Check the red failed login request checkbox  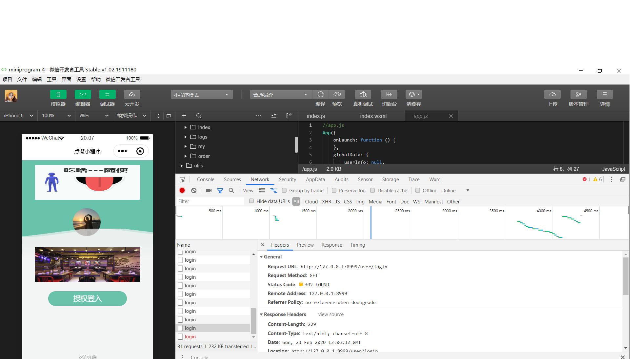point(180,336)
